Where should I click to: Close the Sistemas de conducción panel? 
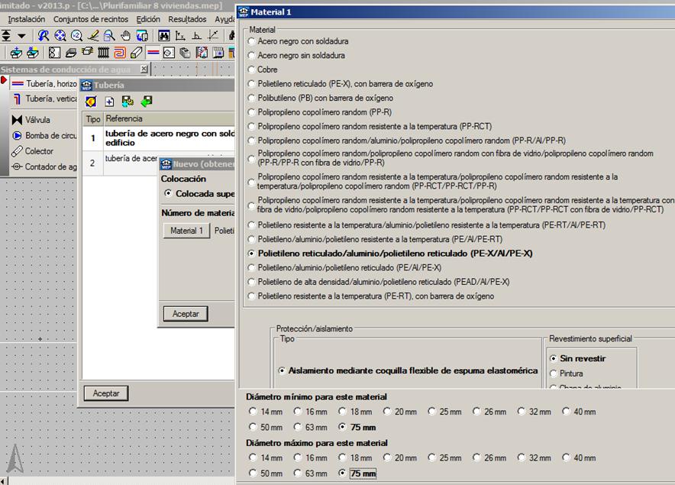point(144,70)
